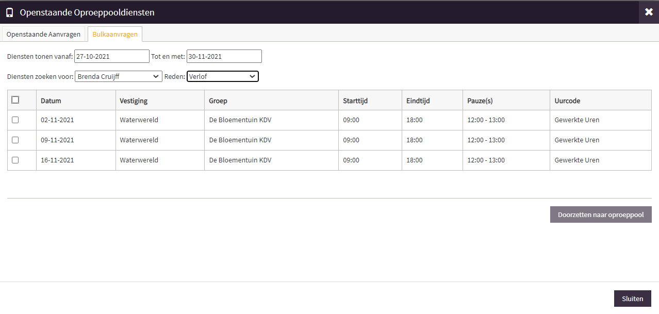This screenshot has height=314, width=659.
Task: Click Waterwereld in the 16-11-2021 row
Action: pyautogui.click(x=139, y=160)
